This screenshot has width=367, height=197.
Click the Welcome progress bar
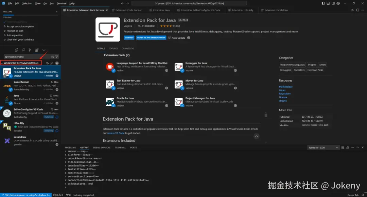point(30,15)
